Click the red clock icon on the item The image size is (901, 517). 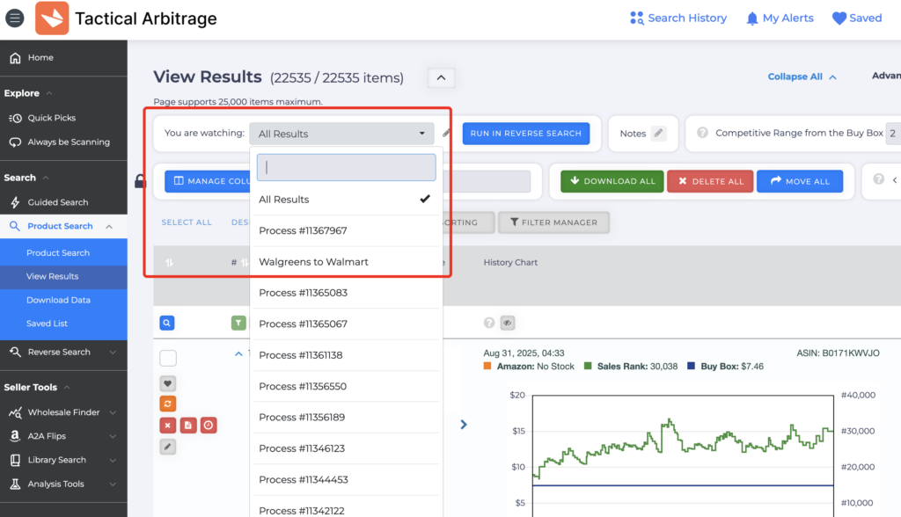coord(209,425)
